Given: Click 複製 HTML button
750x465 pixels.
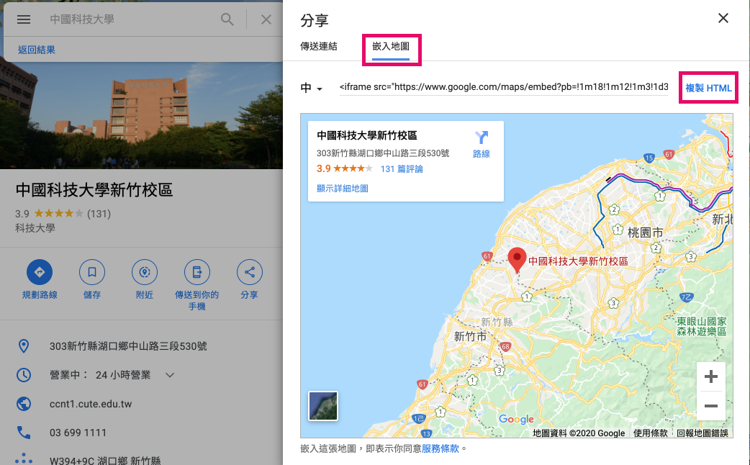Looking at the screenshot, I should (x=708, y=88).
